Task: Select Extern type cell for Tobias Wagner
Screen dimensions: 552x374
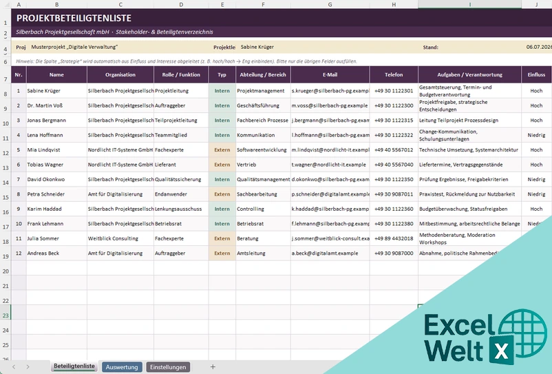Action: [x=222, y=165]
